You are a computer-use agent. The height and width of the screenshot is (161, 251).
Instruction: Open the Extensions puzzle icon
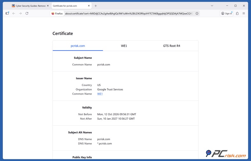(237, 13)
